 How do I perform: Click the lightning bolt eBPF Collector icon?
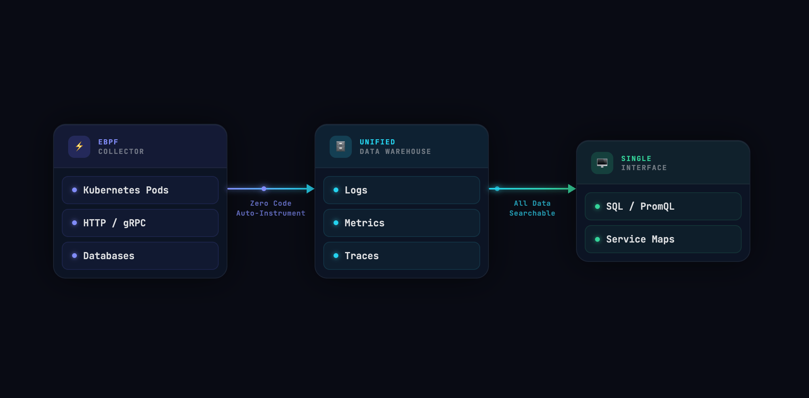tap(79, 146)
